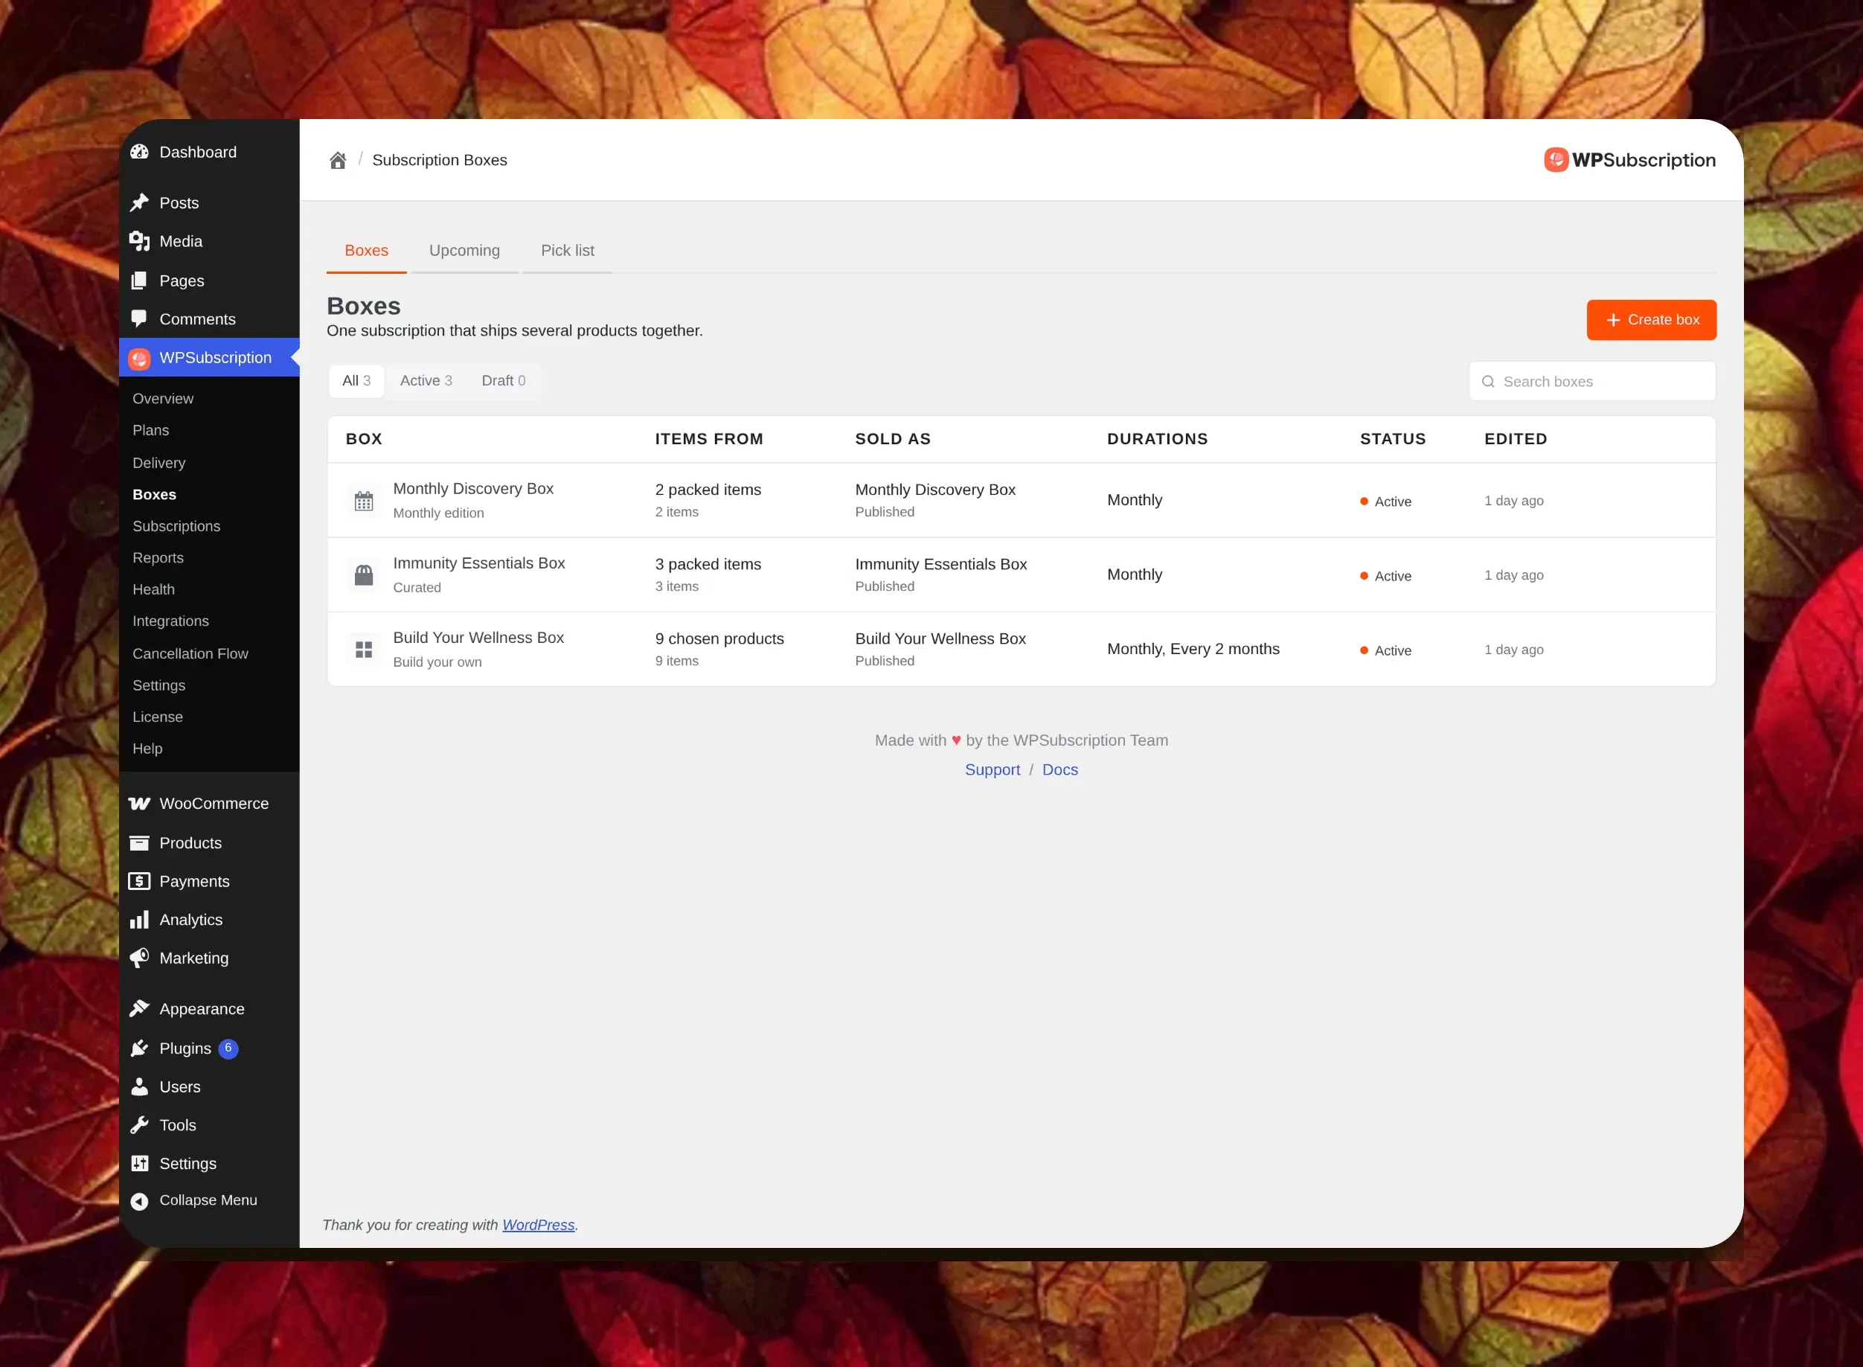
Task: Click the Search boxes input field
Action: (1592, 382)
